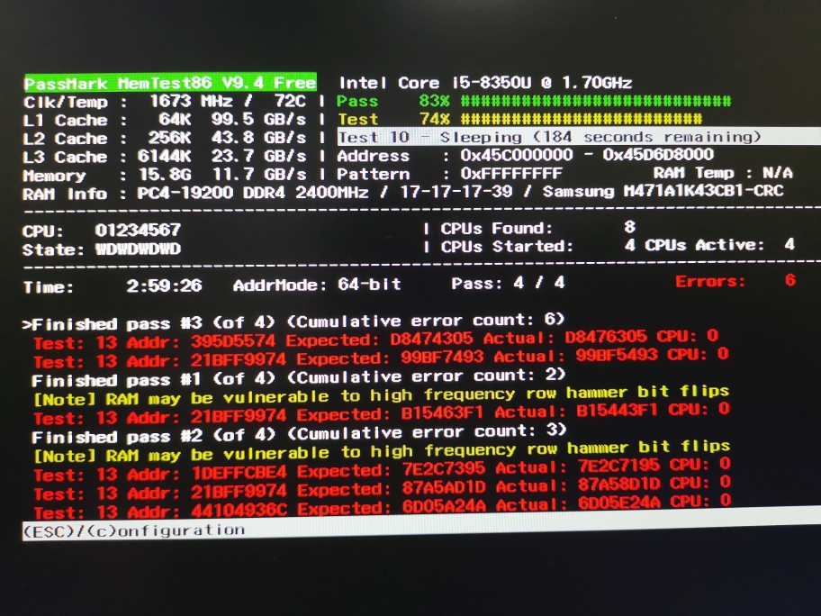Click the error line Expected 99BF7493
The image size is (821, 616).
(381, 358)
